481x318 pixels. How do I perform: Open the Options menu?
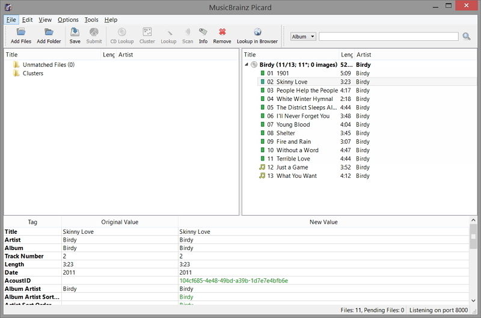(x=68, y=20)
